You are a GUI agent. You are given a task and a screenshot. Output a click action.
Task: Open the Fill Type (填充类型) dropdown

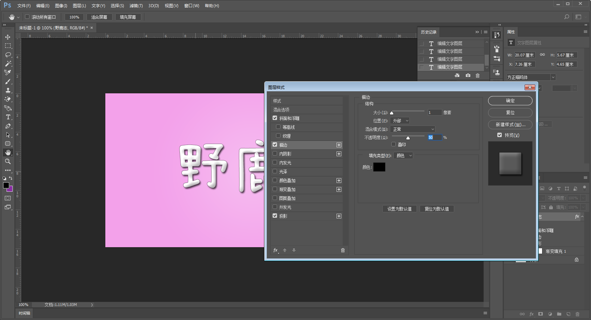(x=404, y=156)
